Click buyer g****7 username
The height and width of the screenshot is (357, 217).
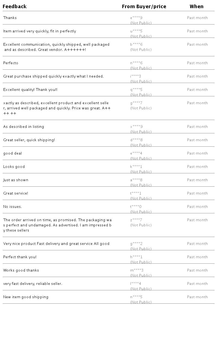136,103
